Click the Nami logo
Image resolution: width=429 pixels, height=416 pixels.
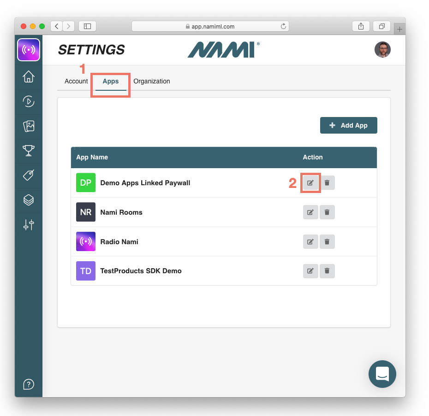click(224, 50)
